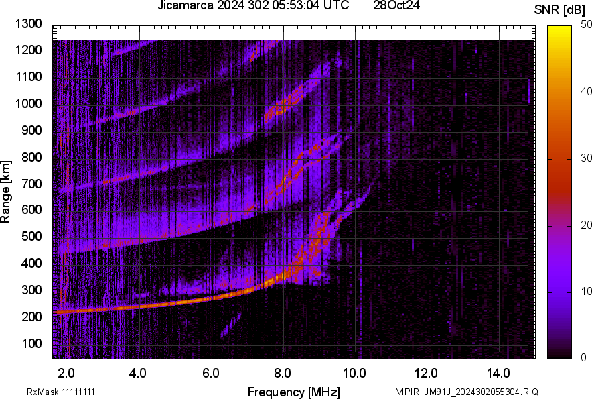
Task: Click the x-axis tick label '14.0'
Action: coord(498,374)
